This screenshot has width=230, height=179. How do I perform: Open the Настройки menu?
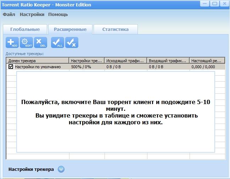[32, 15]
